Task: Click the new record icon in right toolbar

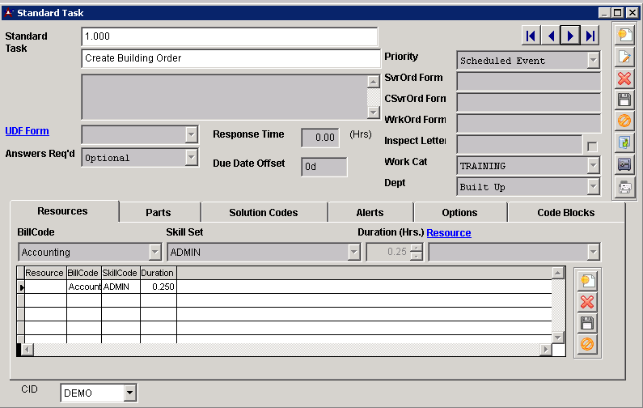Action: click(624, 35)
